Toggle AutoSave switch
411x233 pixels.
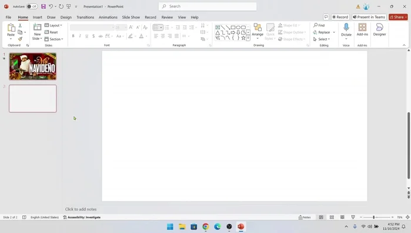(32, 6)
